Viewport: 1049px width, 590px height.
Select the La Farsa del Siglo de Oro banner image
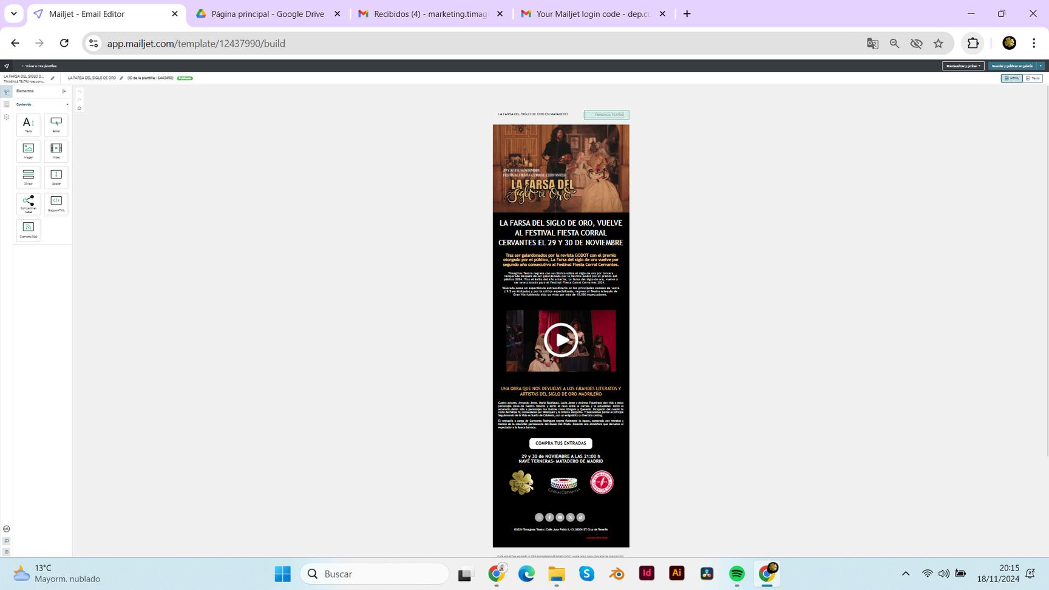click(x=561, y=168)
